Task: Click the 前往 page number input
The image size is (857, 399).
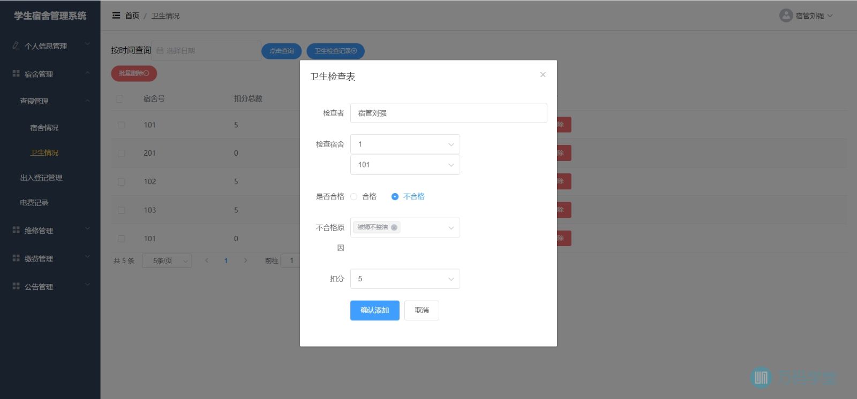Action: (290, 260)
